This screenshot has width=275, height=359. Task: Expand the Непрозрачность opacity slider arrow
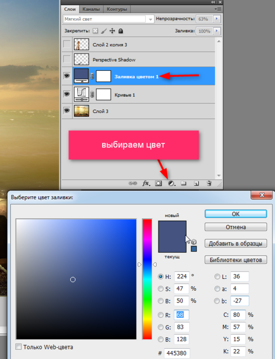217,19
